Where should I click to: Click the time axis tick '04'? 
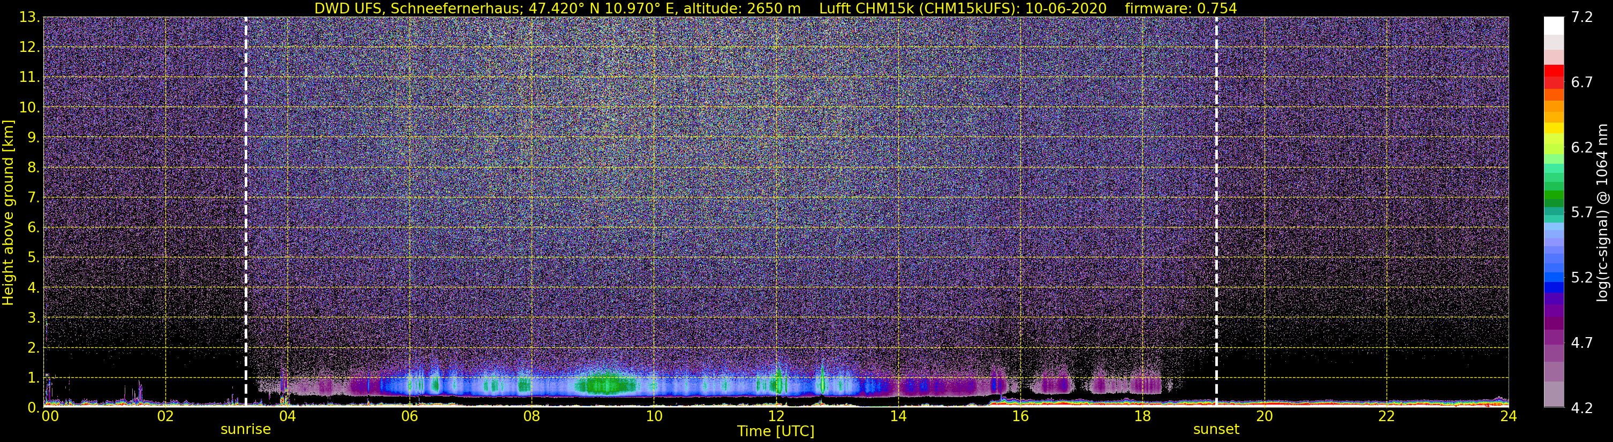(x=287, y=417)
